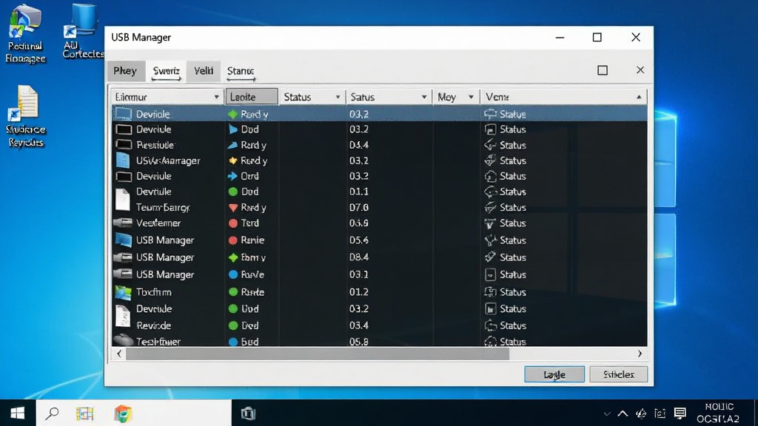The image size is (758, 426).
Task: Click the monitor icon in the highlighted first row
Action: tap(124, 114)
